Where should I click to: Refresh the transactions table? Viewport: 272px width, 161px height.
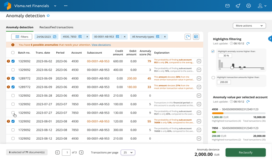coord(188,37)
